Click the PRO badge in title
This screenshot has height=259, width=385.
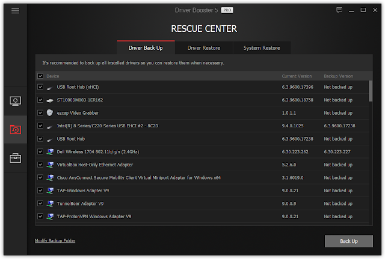(227, 10)
